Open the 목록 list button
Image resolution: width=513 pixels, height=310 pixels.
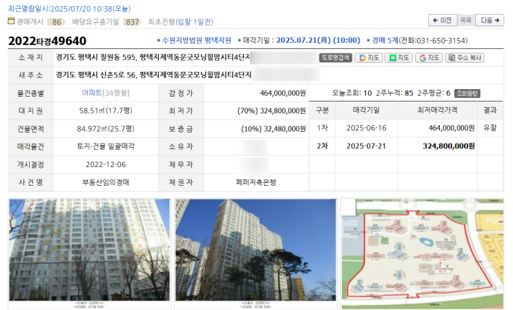(466, 20)
